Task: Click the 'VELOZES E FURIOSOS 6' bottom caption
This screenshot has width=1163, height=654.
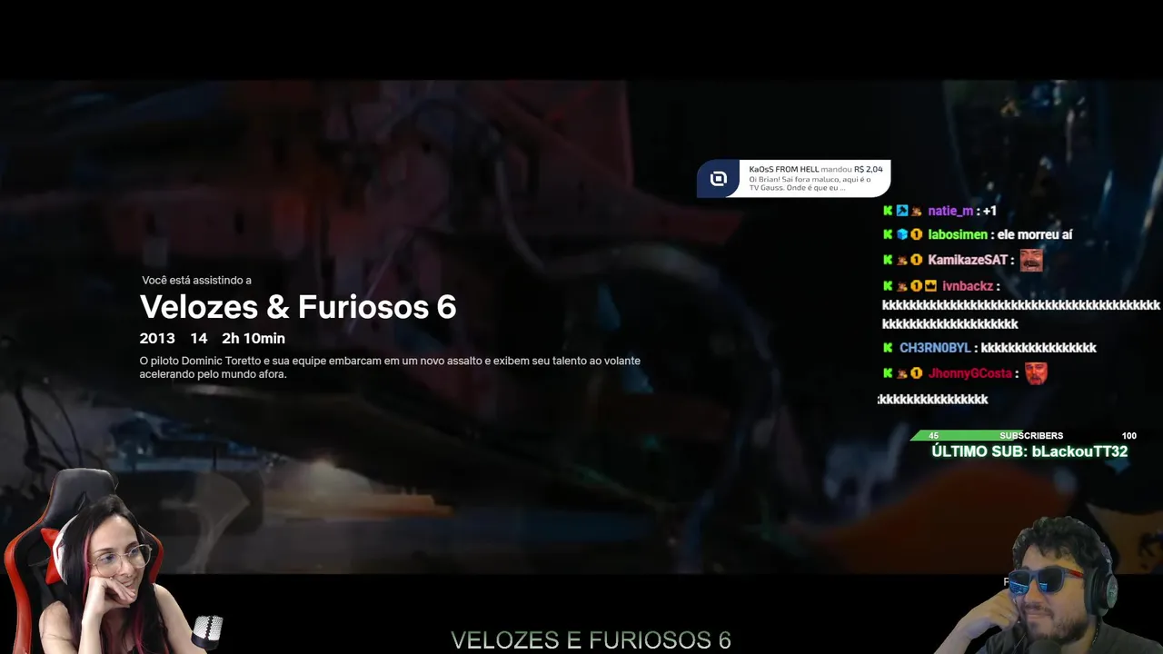Action: (591, 640)
